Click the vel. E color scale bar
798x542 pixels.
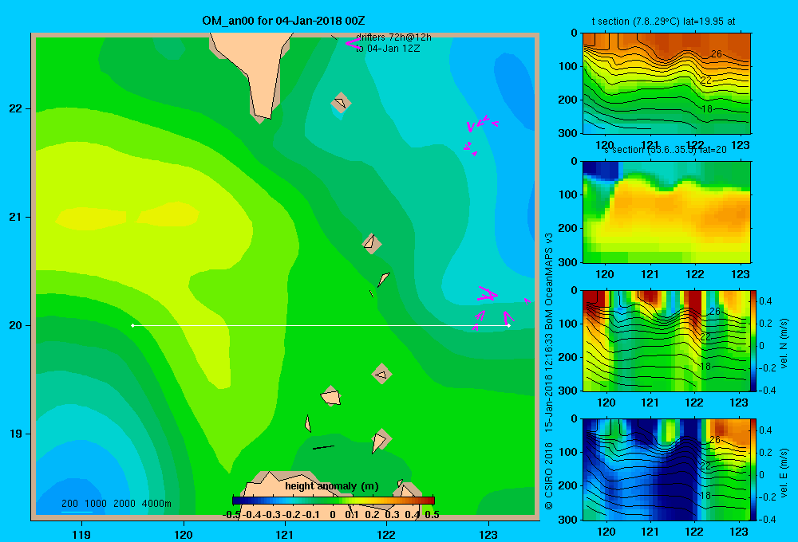(x=753, y=469)
